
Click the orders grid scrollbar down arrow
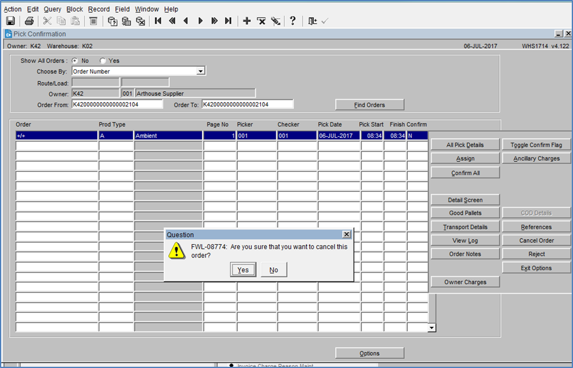click(x=432, y=327)
